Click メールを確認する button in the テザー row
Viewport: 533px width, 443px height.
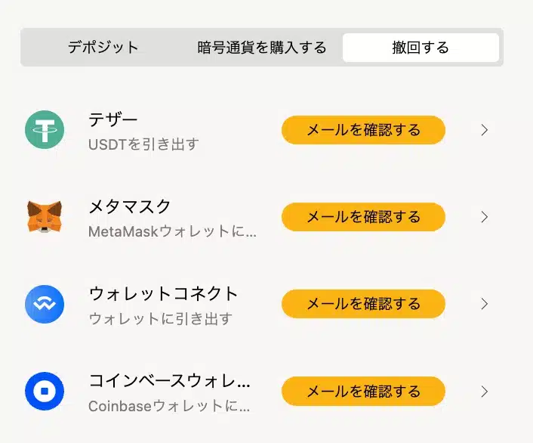click(363, 130)
